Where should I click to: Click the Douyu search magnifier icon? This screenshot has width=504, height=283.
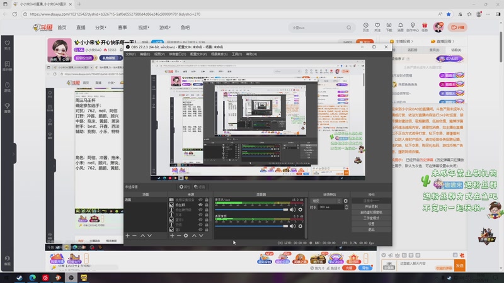(349, 28)
